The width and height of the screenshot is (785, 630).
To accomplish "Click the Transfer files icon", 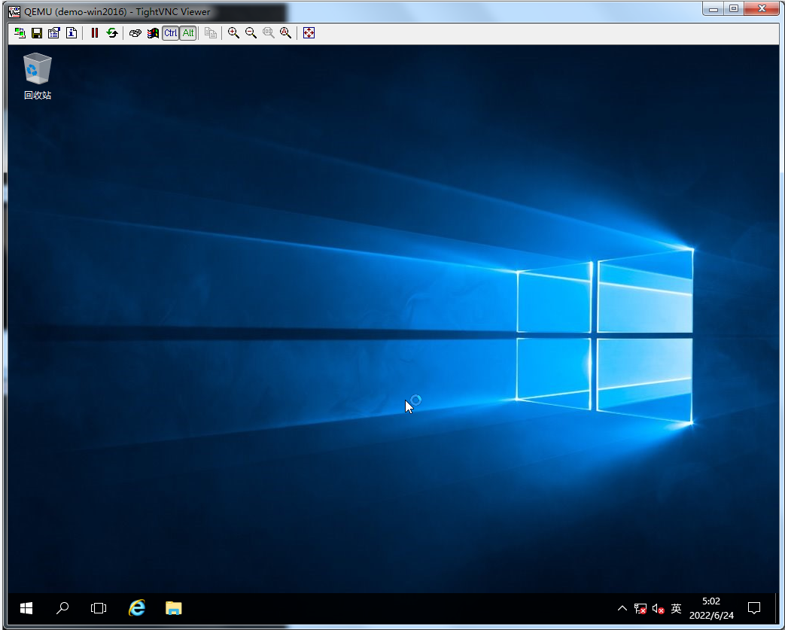I will (x=211, y=33).
